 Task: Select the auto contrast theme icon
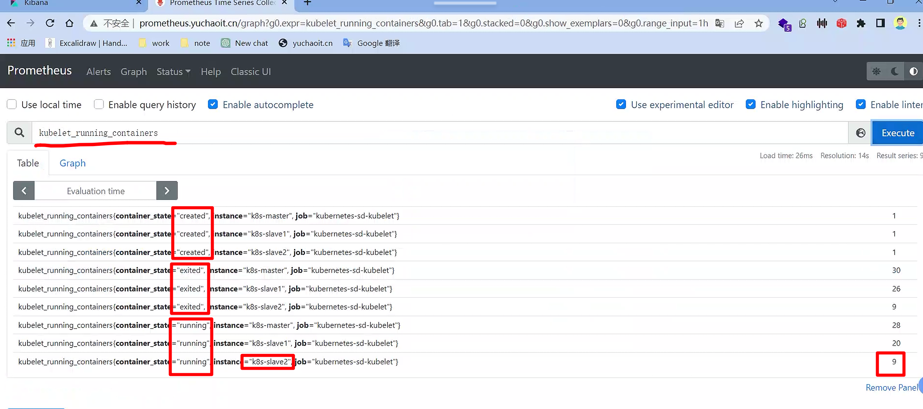coord(913,71)
